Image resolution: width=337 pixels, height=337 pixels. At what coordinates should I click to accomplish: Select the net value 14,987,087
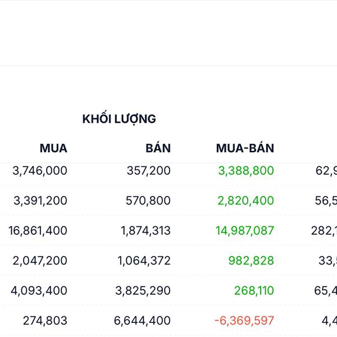(245, 231)
